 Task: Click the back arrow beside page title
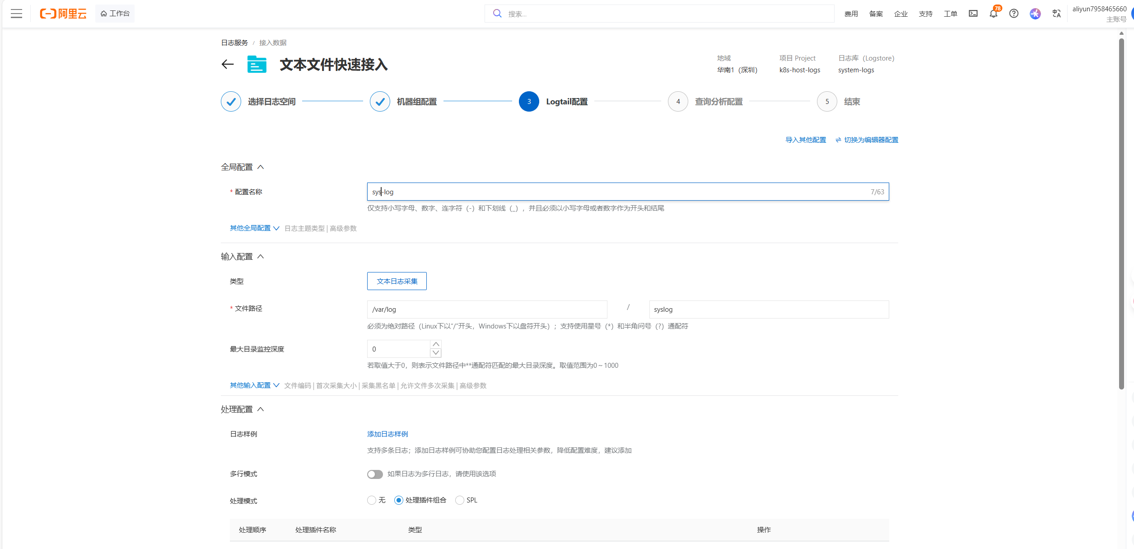(228, 64)
